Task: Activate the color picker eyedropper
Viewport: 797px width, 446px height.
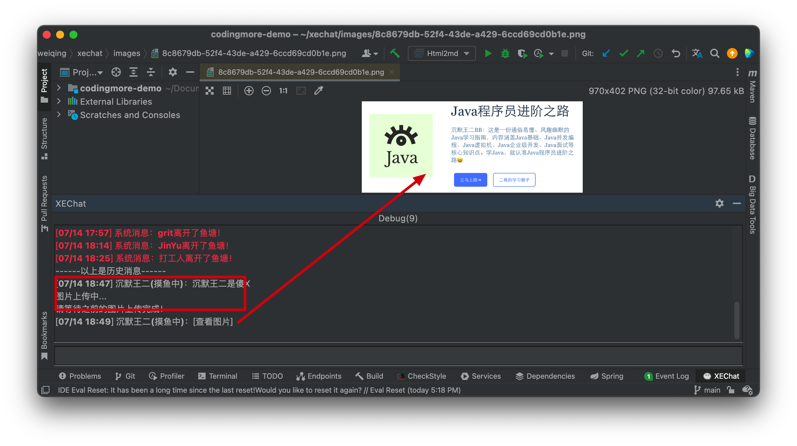Action: pyautogui.click(x=319, y=91)
